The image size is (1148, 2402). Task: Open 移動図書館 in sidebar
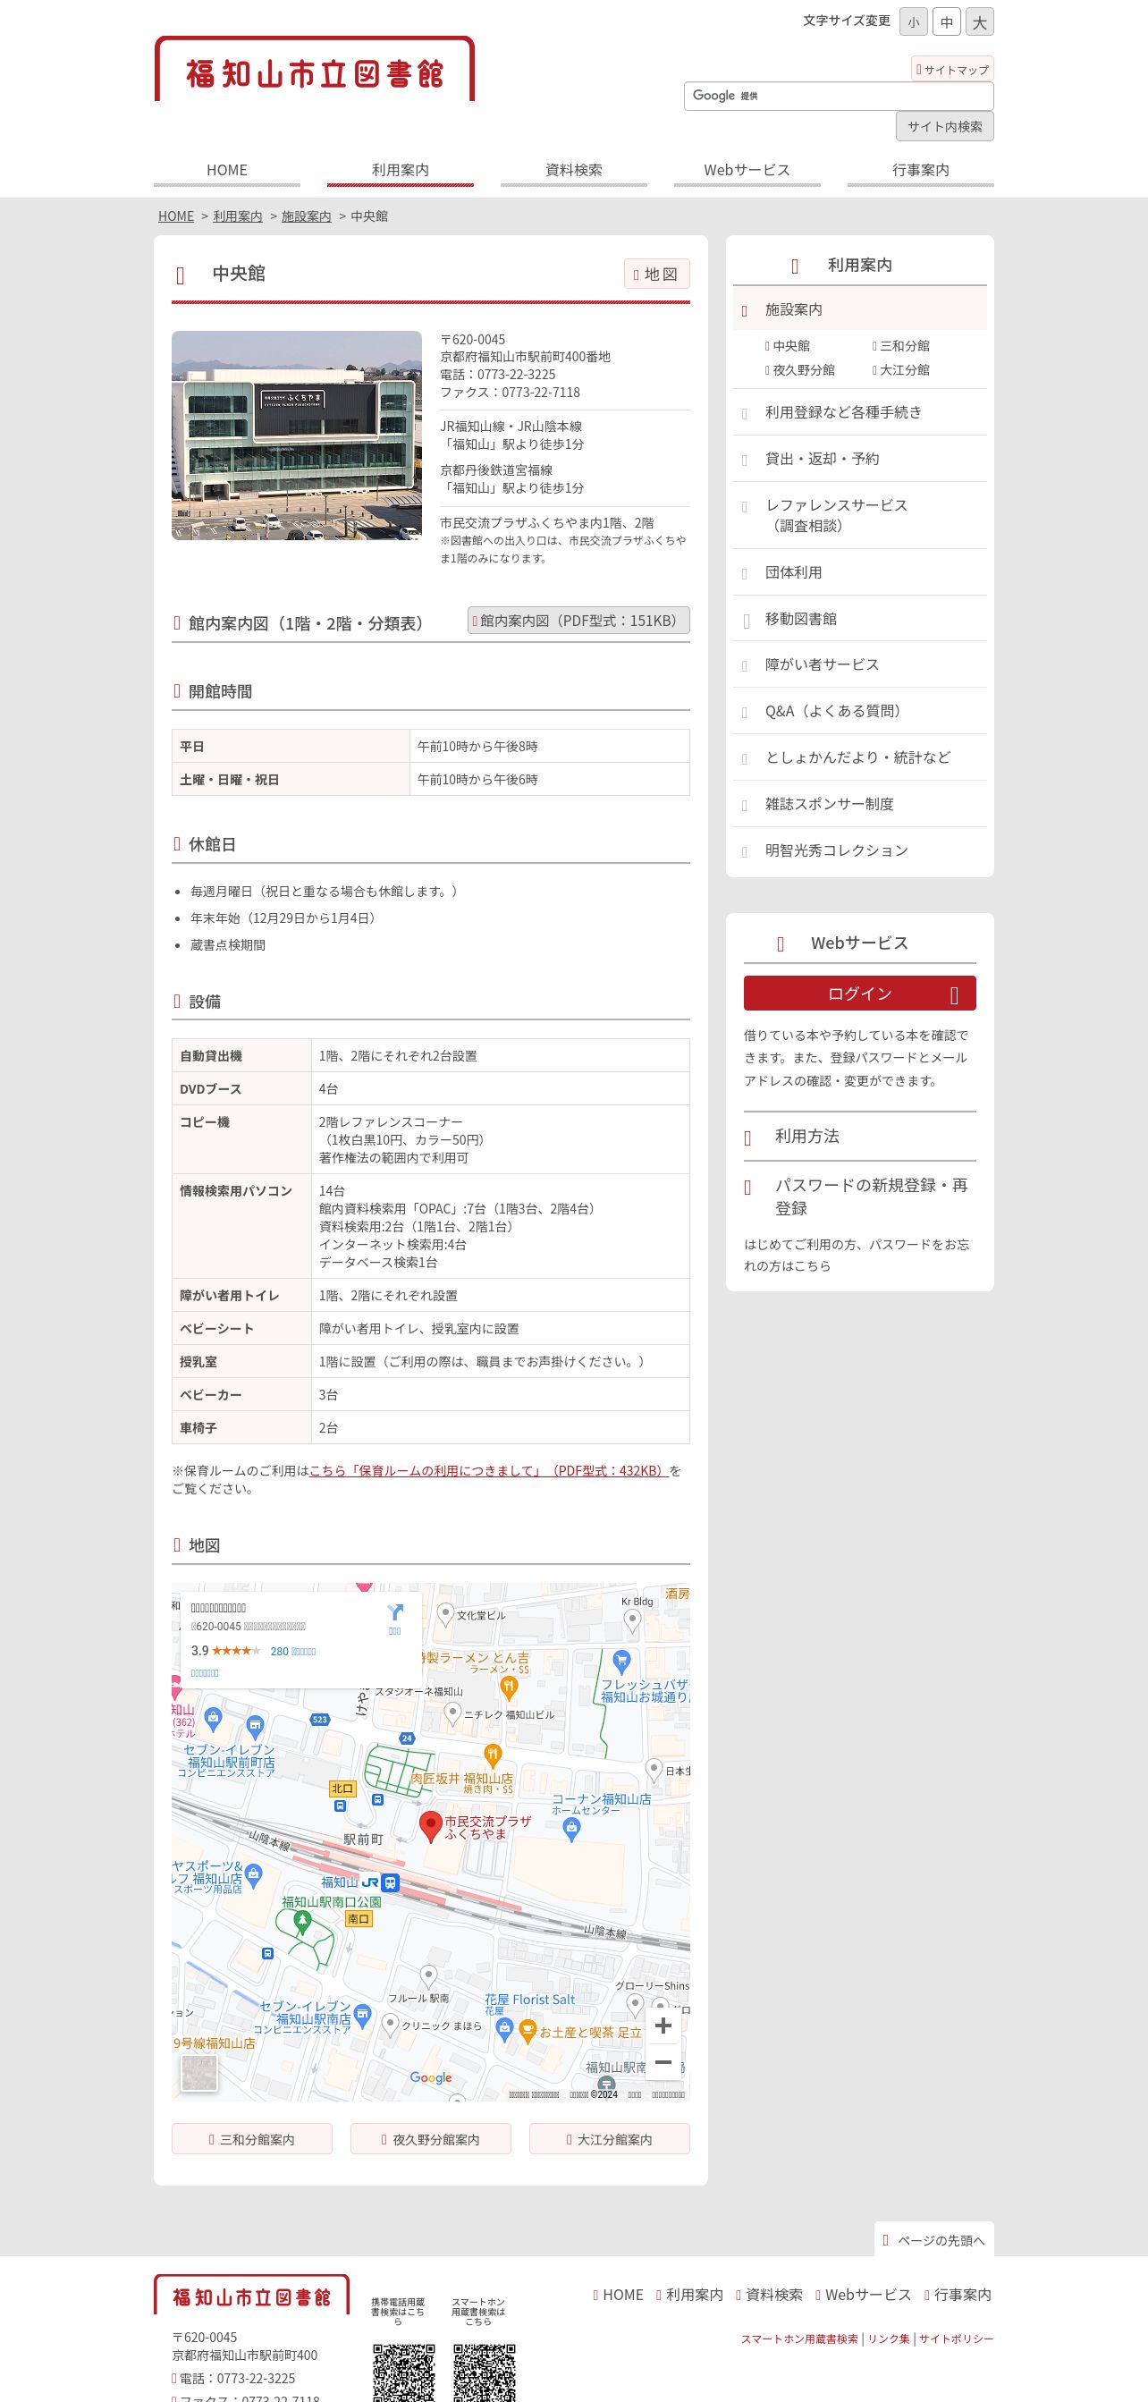(x=860, y=618)
